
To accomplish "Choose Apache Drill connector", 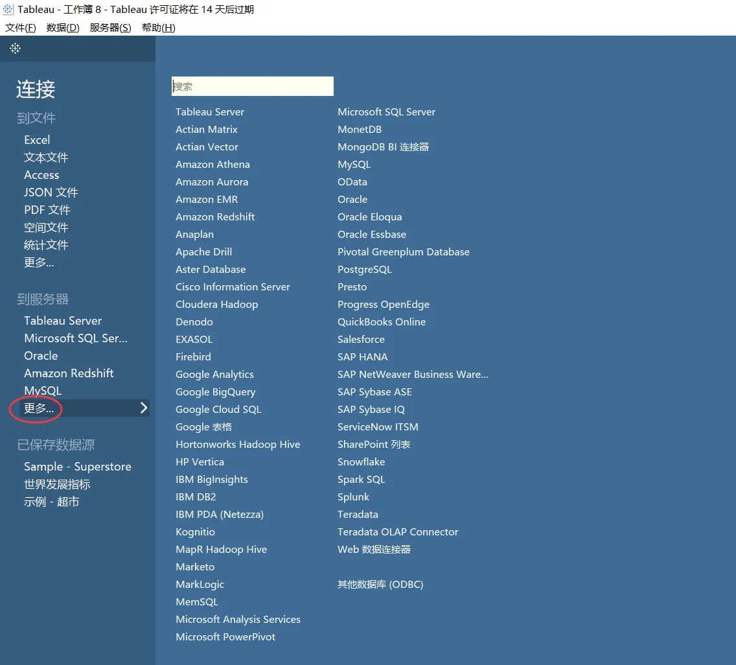I will (x=203, y=251).
